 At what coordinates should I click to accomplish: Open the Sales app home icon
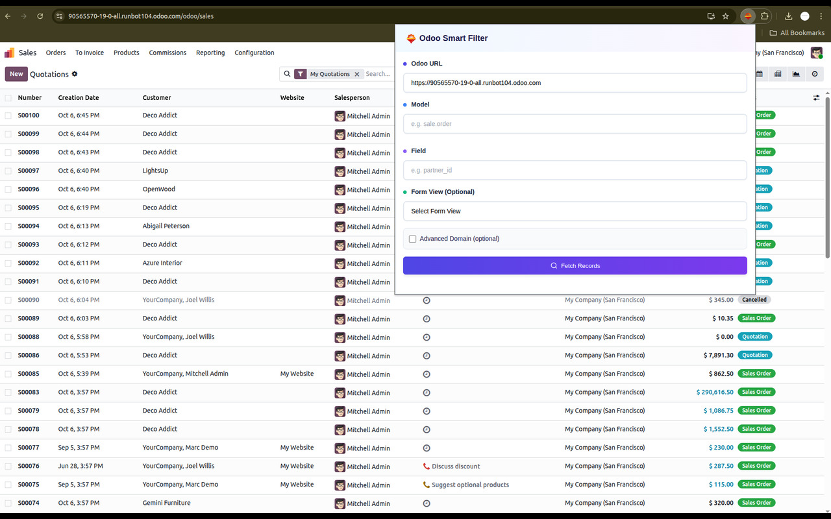pyautogui.click(x=9, y=53)
